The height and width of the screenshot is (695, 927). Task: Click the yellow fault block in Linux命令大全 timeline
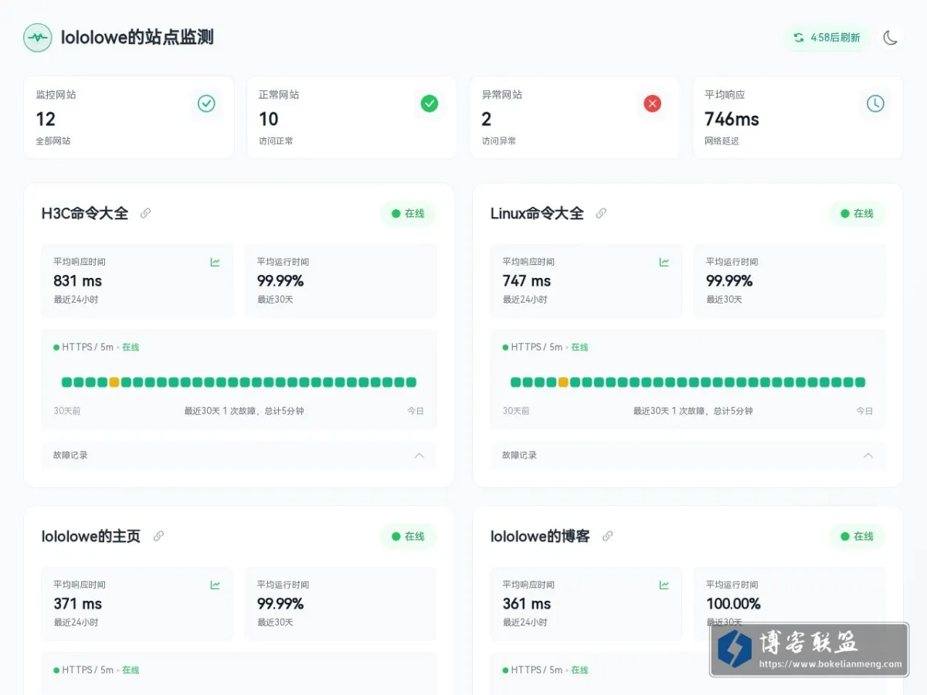(x=563, y=382)
